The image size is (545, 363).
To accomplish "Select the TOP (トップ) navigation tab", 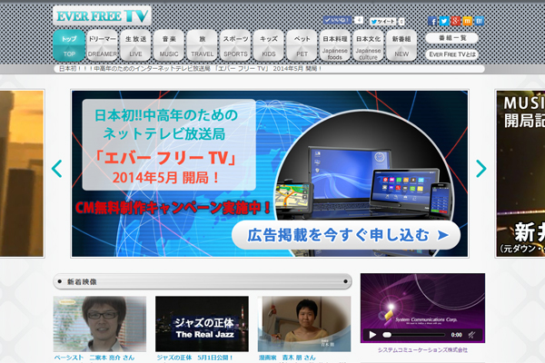I will point(69,45).
